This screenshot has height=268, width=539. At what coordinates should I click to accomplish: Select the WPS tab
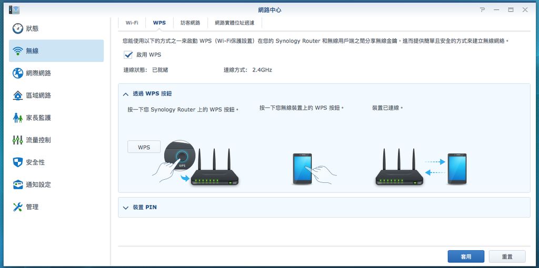pos(159,23)
